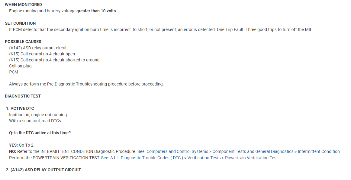The width and height of the screenshot is (351, 180).
Task: Click the 'Coil control no.4 circuit shorted to ground' cause
Action: coord(54,60)
